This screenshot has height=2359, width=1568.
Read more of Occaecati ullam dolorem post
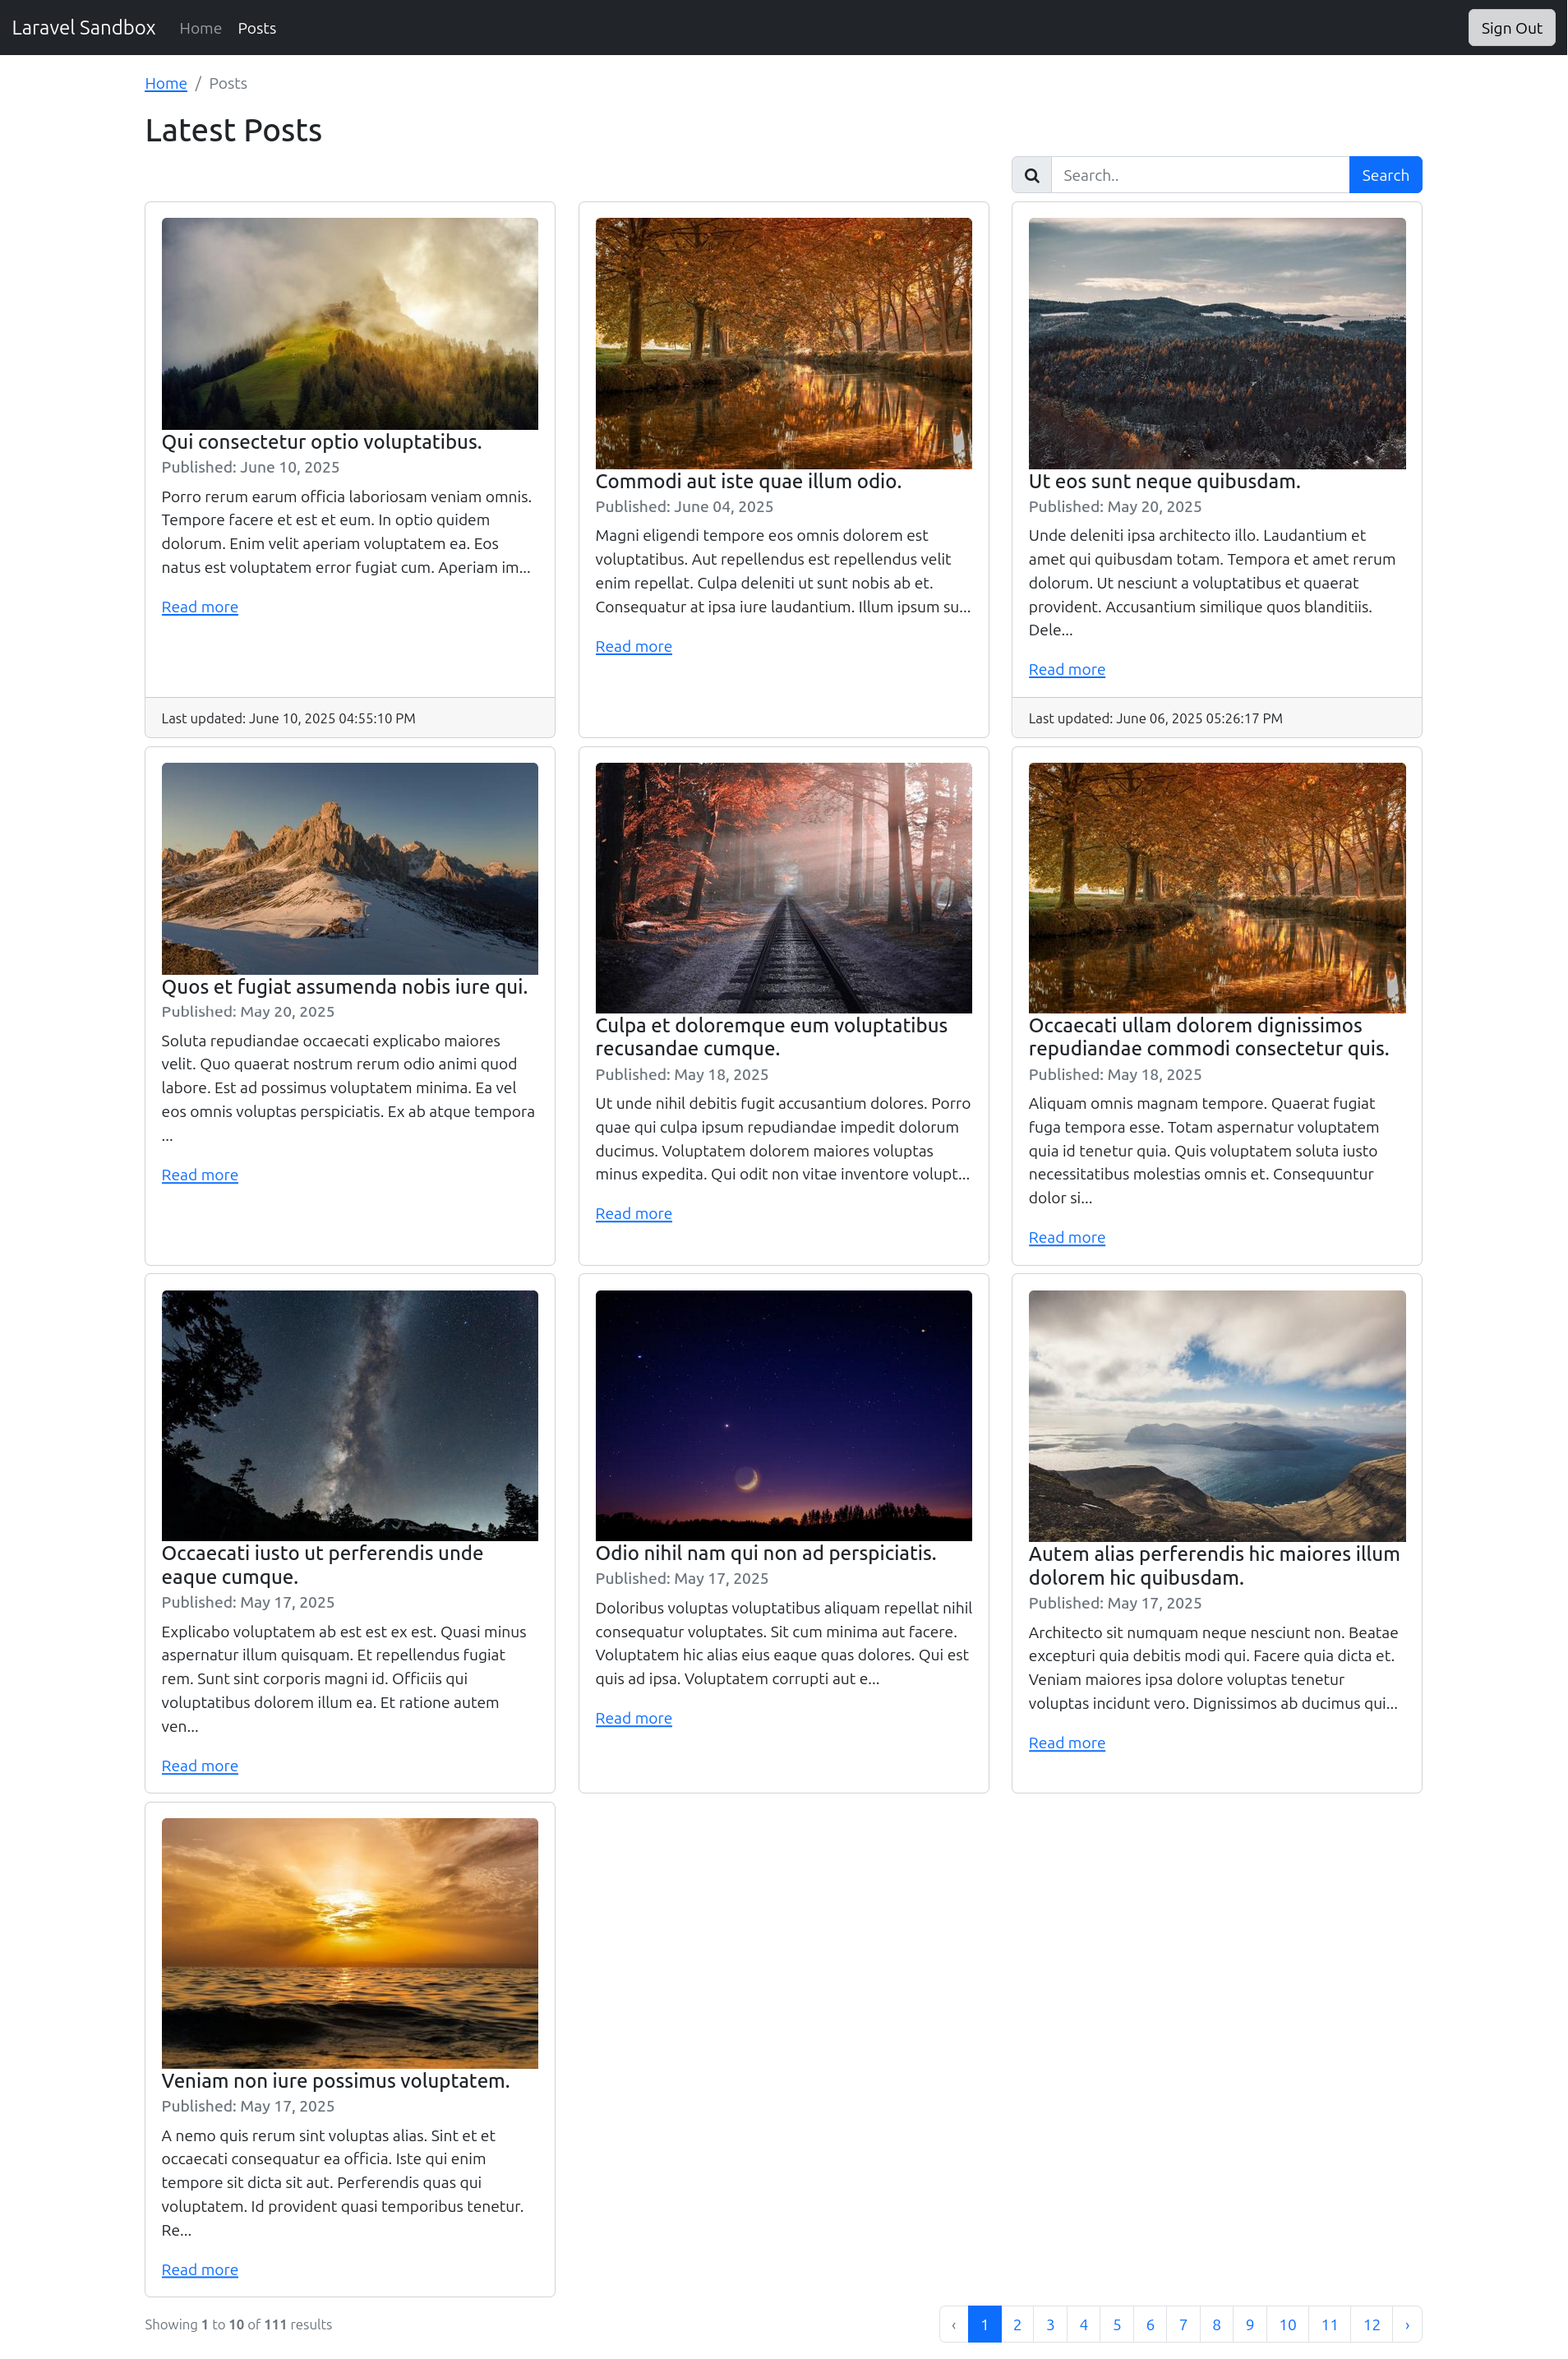click(x=1067, y=1237)
